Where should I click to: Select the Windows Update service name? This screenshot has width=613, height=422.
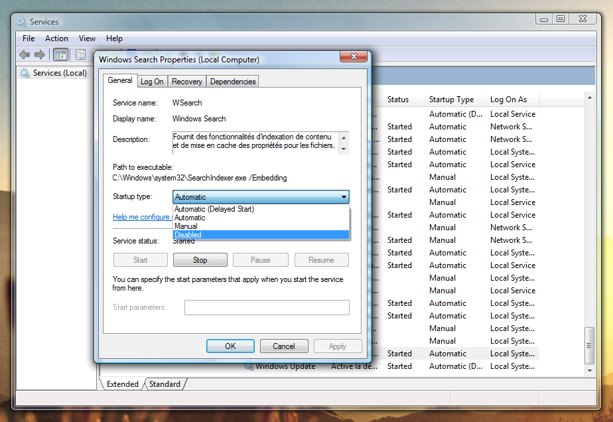(285, 366)
